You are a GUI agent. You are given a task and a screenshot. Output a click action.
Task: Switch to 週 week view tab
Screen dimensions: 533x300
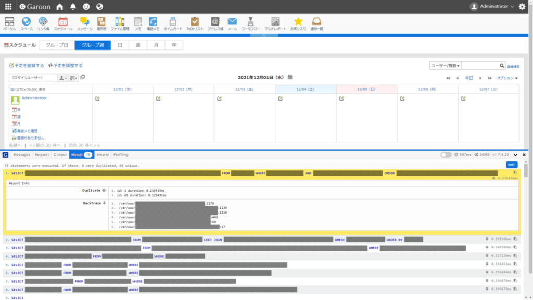[138, 45]
